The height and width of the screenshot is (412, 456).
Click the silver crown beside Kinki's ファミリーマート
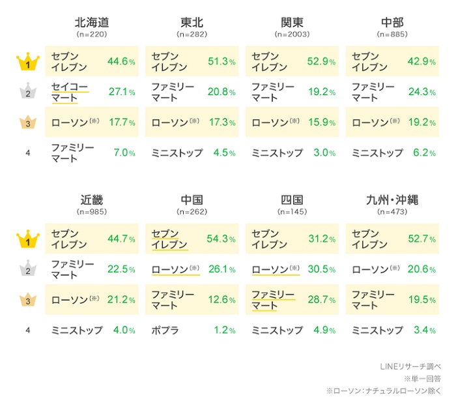(28, 270)
